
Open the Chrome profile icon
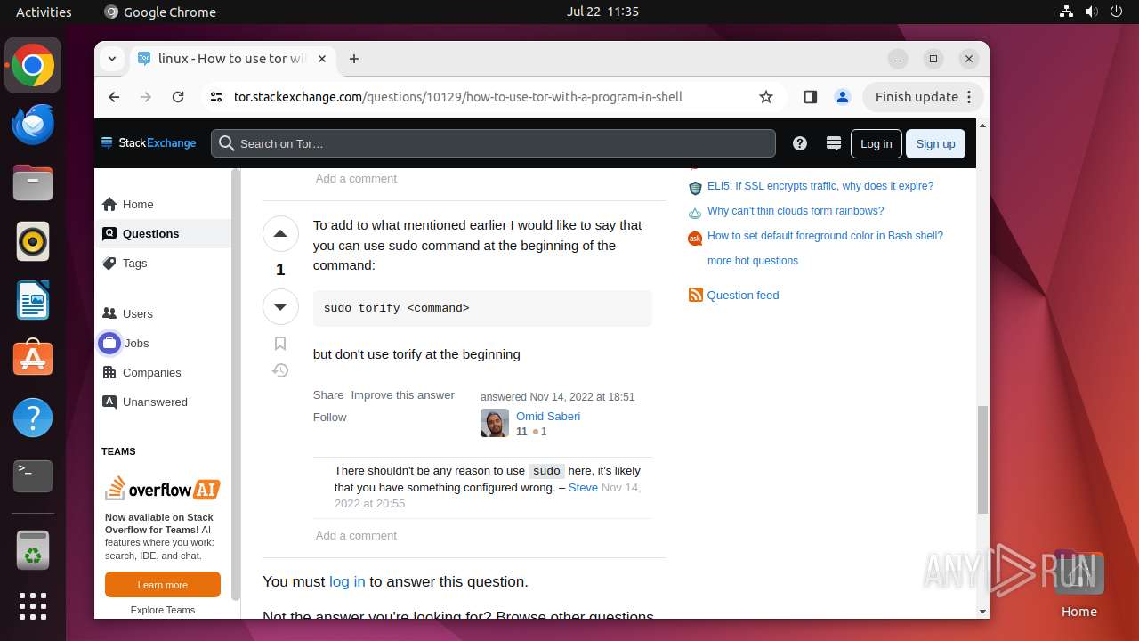(x=842, y=97)
